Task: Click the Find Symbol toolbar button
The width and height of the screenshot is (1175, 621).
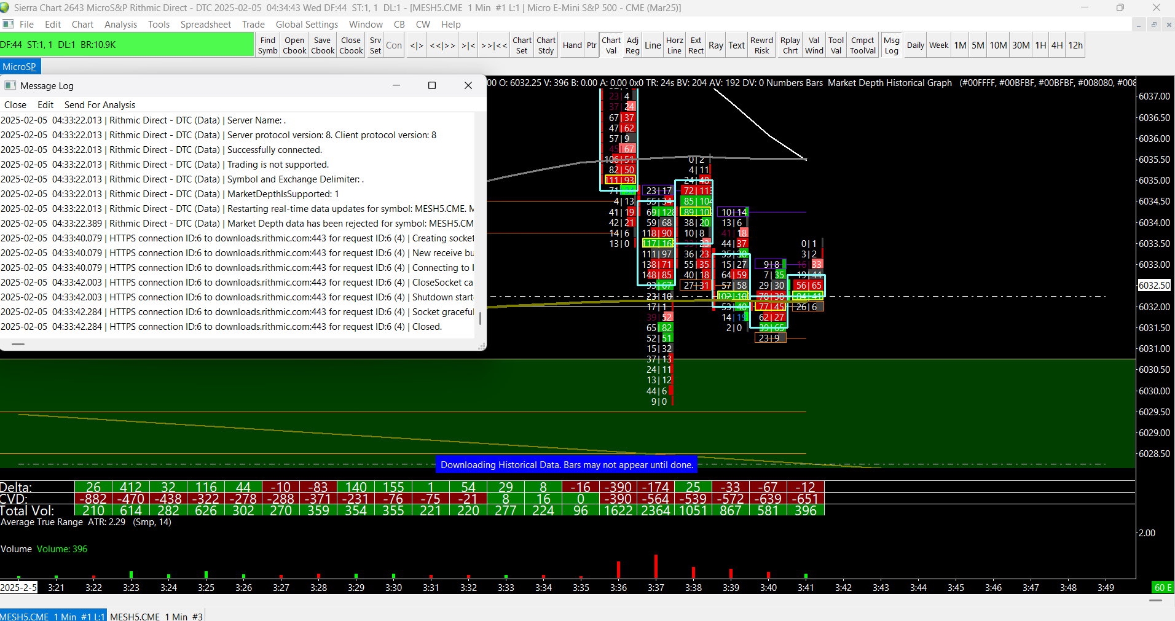Action: coord(268,45)
